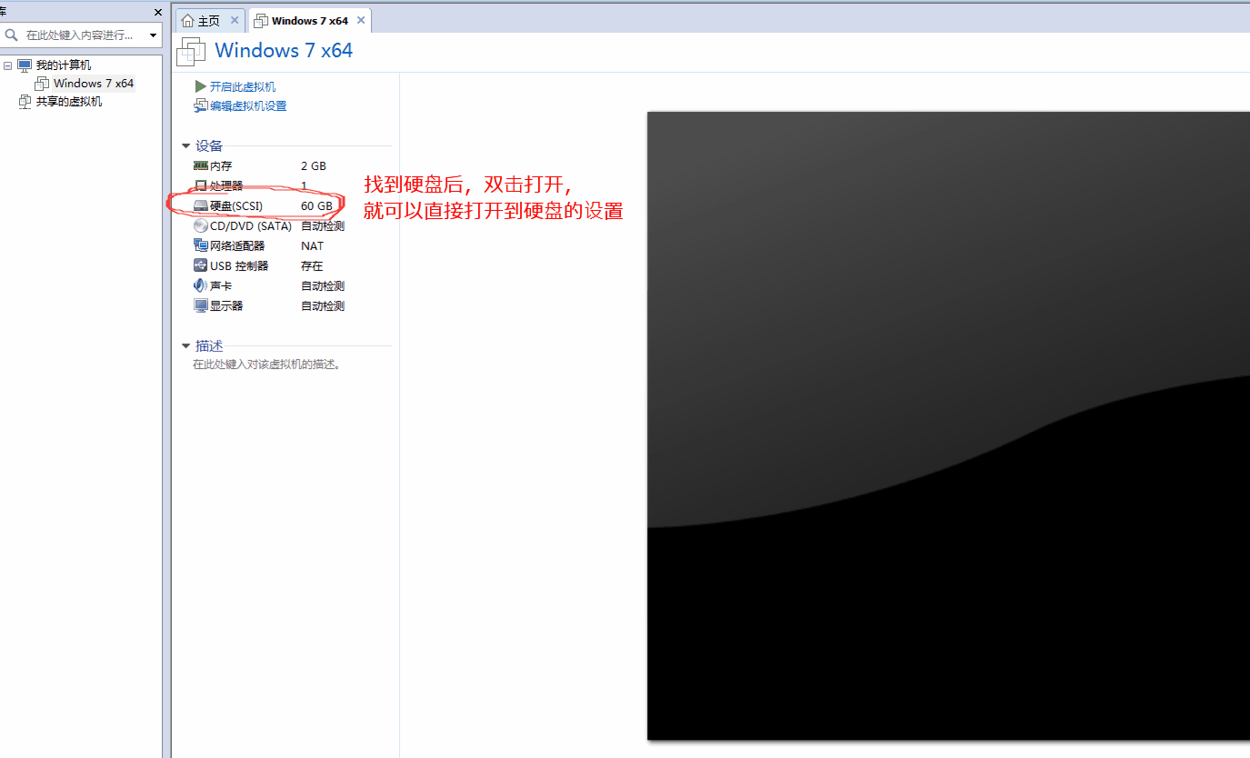Switch to the 主页 tab

(211, 20)
